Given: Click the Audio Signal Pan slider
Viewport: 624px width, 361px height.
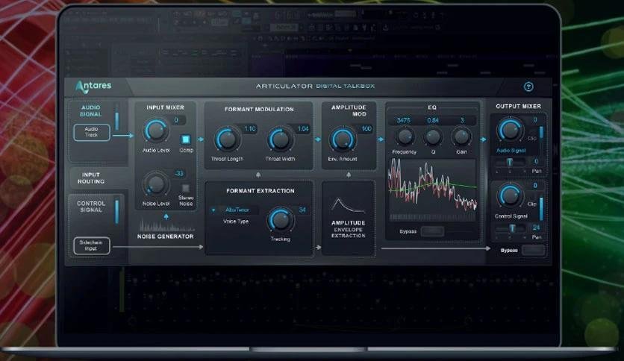Looking at the screenshot, I should point(511,162).
